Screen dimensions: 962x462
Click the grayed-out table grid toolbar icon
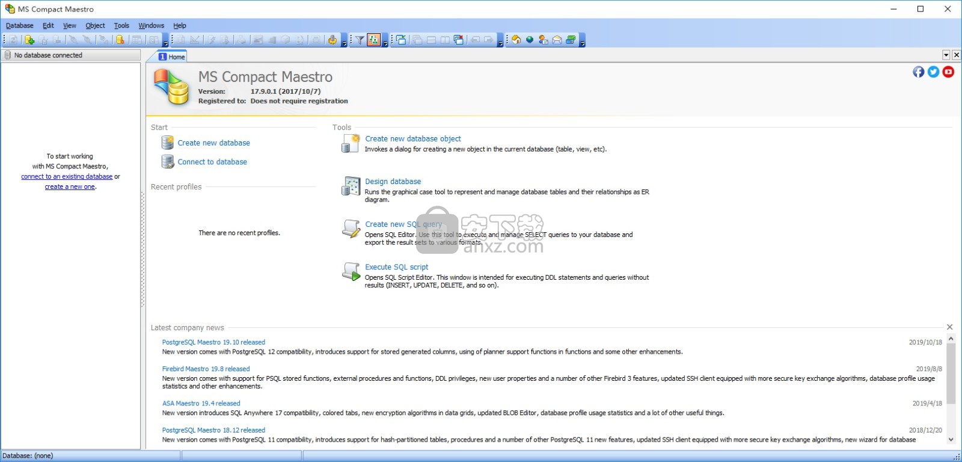pyautogui.click(x=137, y=40)
